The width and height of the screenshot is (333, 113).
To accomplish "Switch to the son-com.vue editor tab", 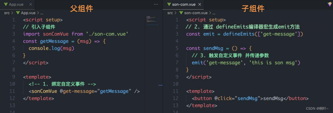I will pyautogui.click(x=183, y=4).
